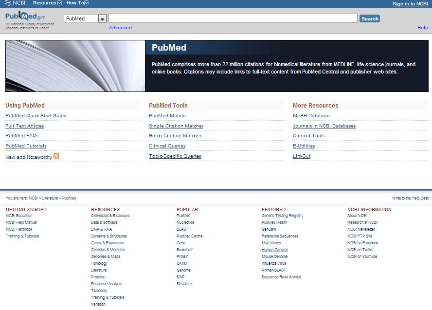The height and width of the screenshot is (310, 432).
Task: Open Chemicals & Bioassays footer link
Action: click(110, 216)
